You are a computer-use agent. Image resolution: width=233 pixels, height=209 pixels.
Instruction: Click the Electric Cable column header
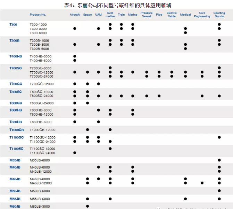click(x=172, y=15)
